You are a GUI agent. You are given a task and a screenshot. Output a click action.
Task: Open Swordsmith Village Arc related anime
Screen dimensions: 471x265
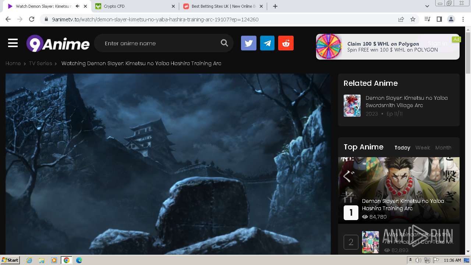point(407,102)
